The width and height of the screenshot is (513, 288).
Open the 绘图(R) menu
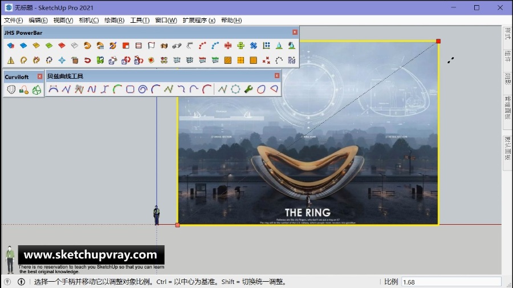[114, 21]
